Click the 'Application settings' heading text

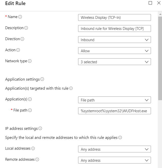click(x=22, y=79)
